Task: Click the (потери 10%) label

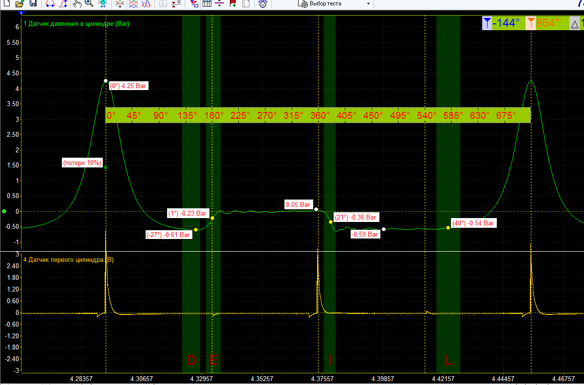Action: (82, 163)
